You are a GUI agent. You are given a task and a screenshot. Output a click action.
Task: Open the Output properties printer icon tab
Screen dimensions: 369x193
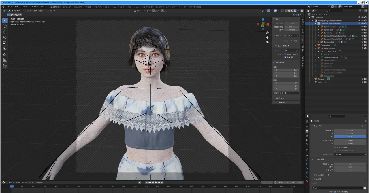(x=307, y=131)
